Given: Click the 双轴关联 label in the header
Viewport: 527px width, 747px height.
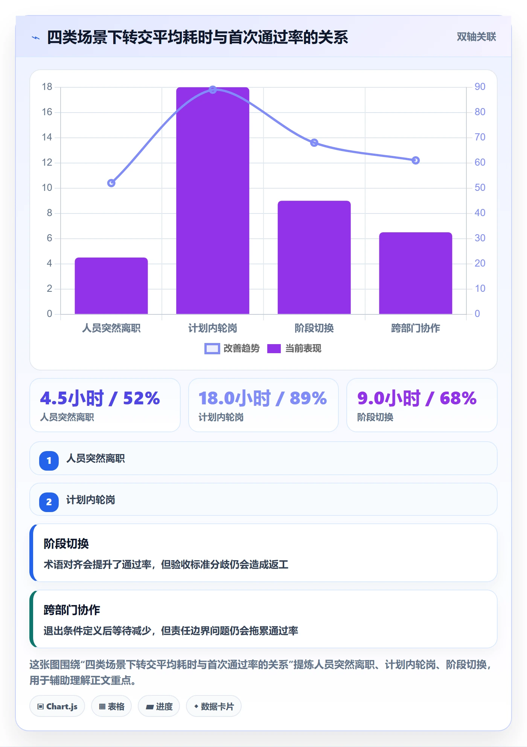Looking at the screenshot, I should (x=476, y=37).
